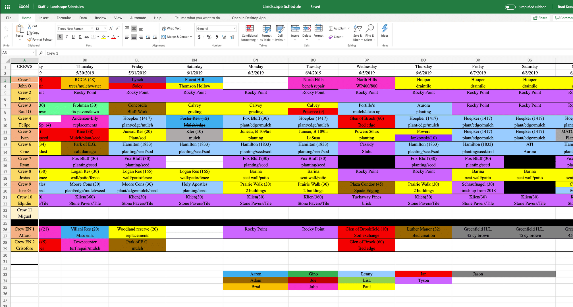This screenshot has height=307, width=573.
Task: Click the Undo arrow icon
Action: tap(6, 29)
